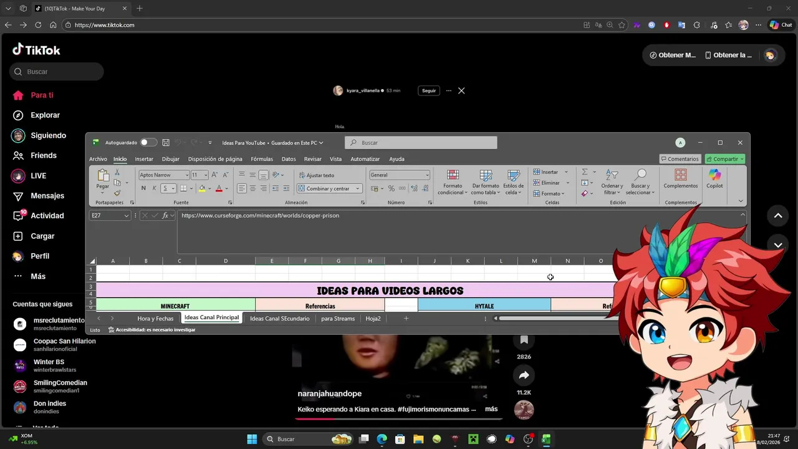Toggle align left in Alineación group

(242, 188)
